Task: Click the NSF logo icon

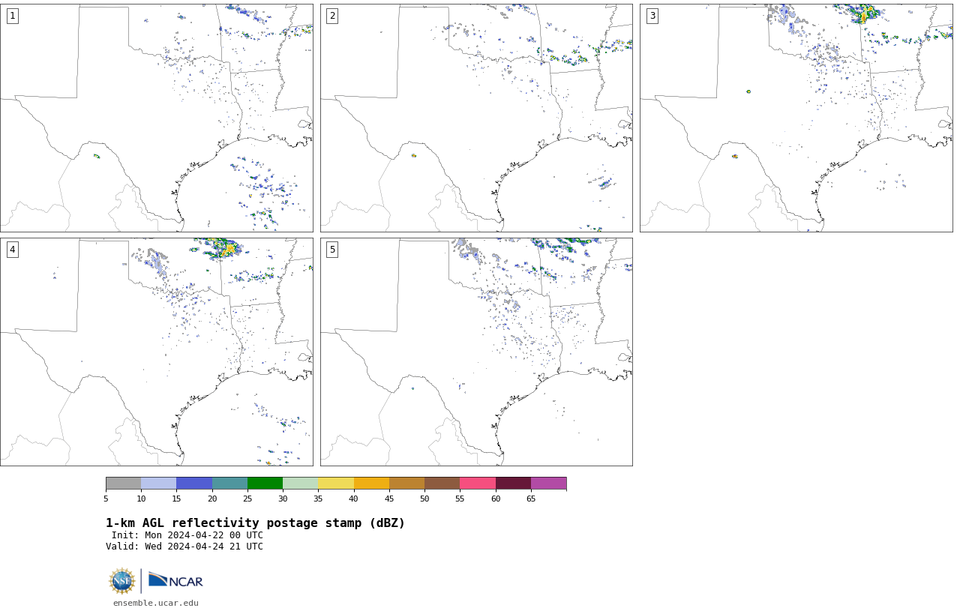Action: click(122, 581)
